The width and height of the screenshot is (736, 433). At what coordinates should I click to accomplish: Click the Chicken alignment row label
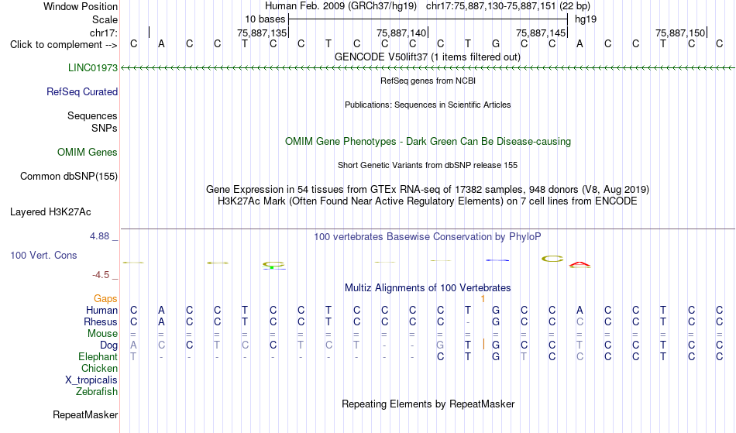[99, 368]
